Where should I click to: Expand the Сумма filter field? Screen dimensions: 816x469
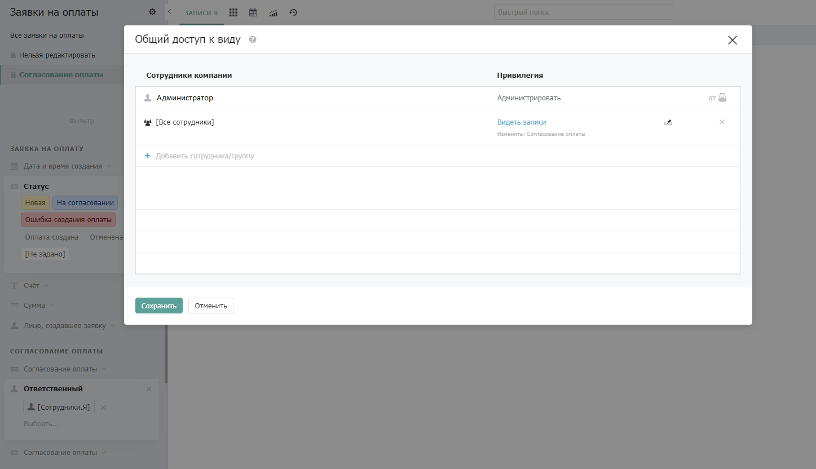click(x=34, y=305)
